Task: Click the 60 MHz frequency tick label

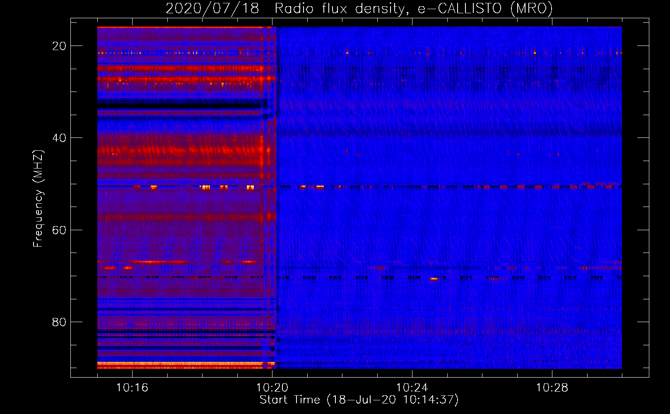Action: [59, 230]
